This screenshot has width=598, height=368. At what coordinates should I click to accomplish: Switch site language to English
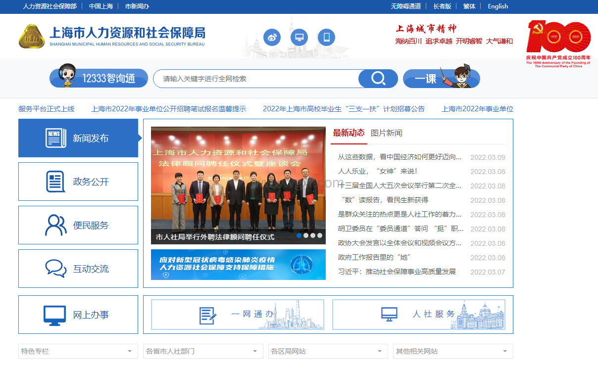click(498, 6)
